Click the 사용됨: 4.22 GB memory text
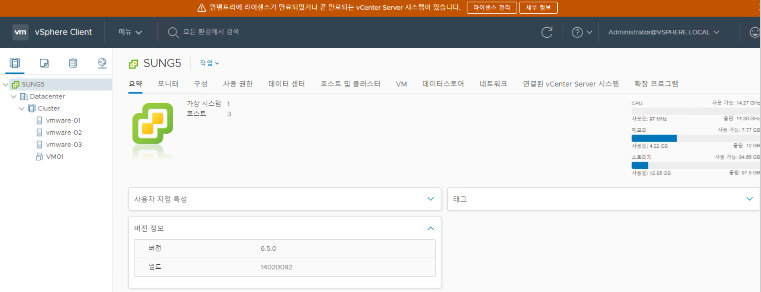Viewport: 761px width, 292px height. click(x=650, y=146)
